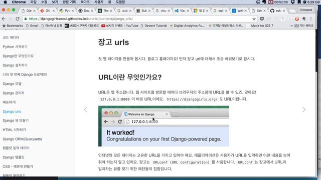Open Django 설치하기 in the sidebar
Viewport: 321px width, 180px height.
[15, 65]
